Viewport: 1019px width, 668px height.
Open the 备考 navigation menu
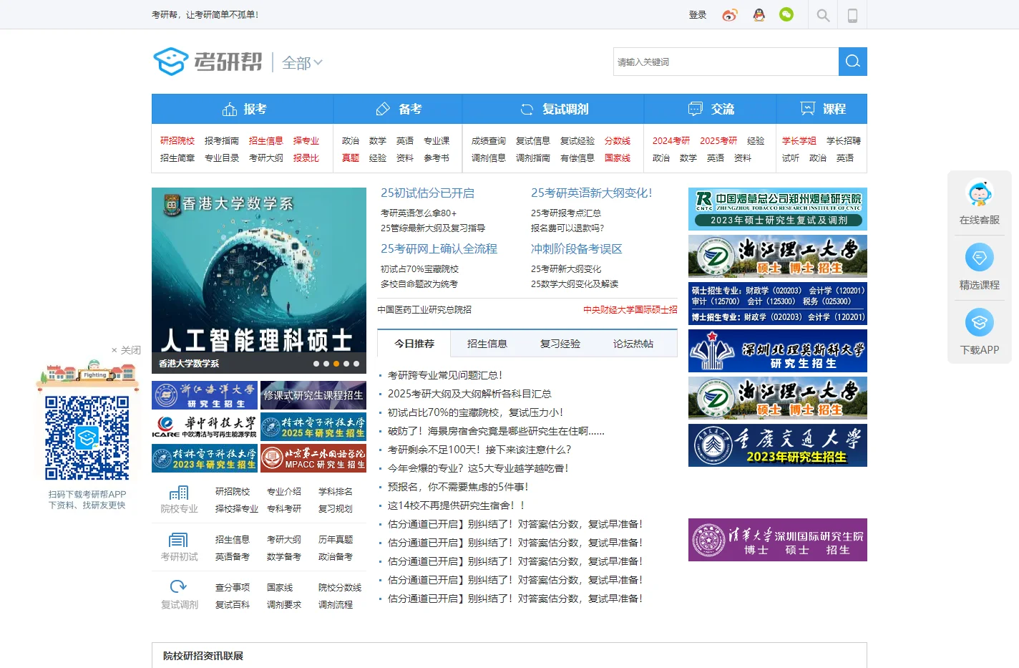pos(398,109)
